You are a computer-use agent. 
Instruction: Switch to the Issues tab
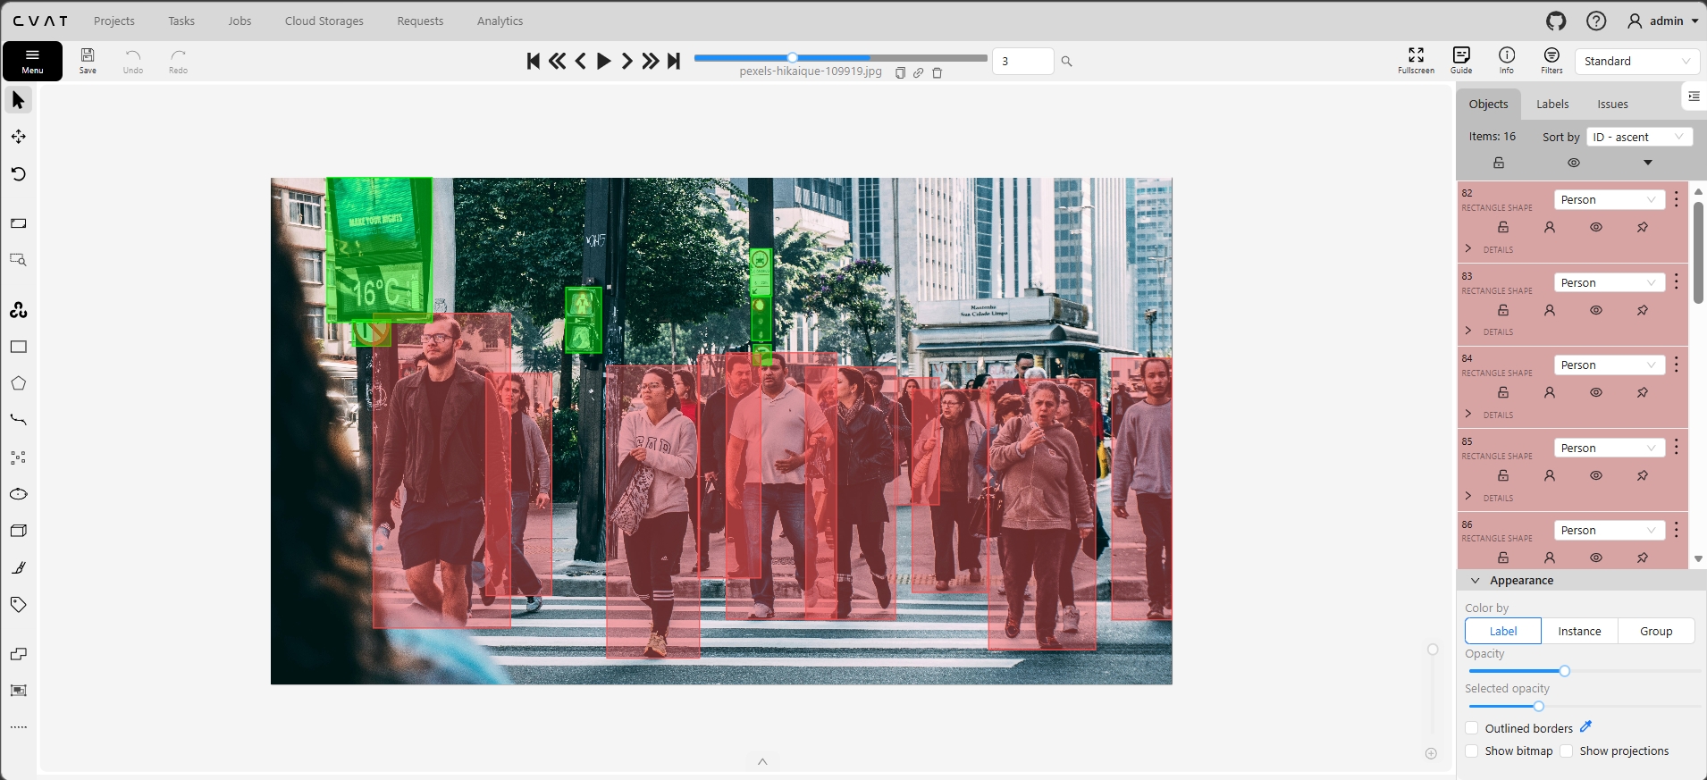pyautogui.click(x=1612, y=104)
